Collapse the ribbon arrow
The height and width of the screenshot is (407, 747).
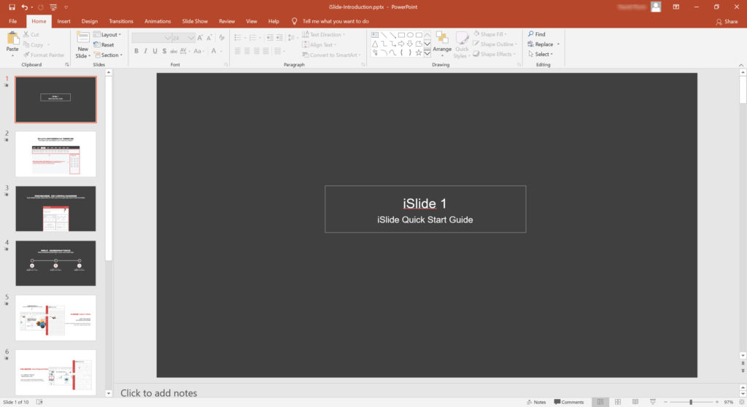point(741,65)
